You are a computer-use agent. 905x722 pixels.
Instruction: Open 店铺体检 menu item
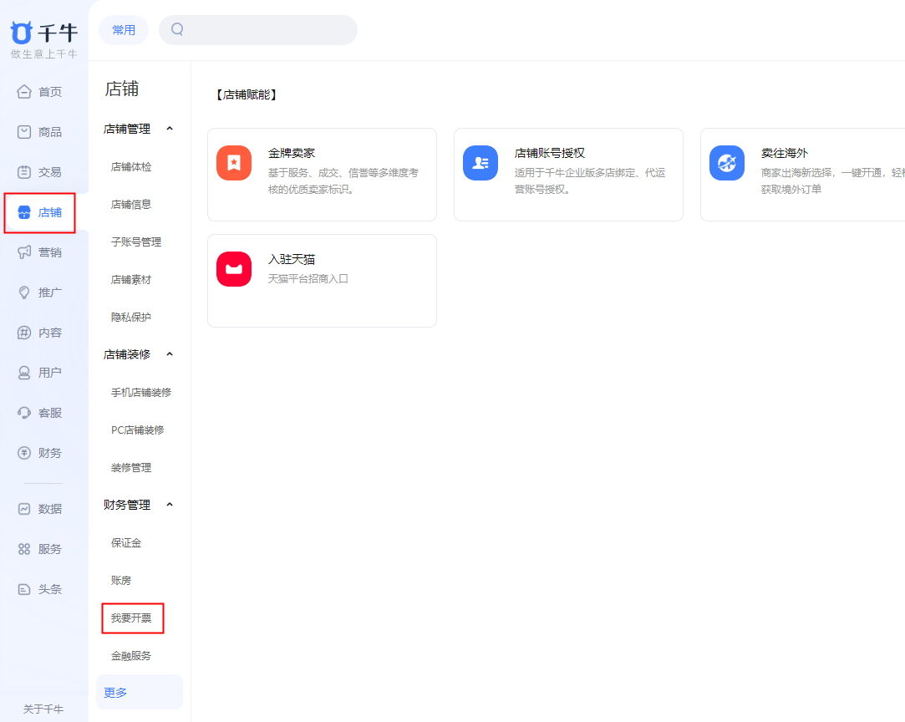point(131,167)
